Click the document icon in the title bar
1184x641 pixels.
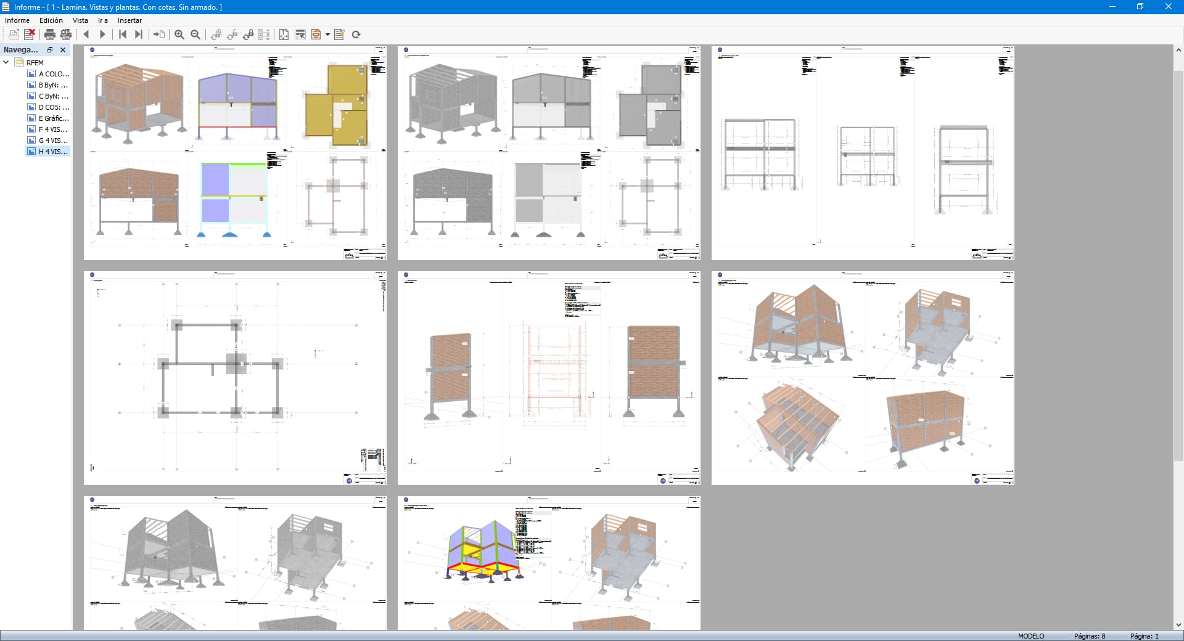tap(6, 7)
